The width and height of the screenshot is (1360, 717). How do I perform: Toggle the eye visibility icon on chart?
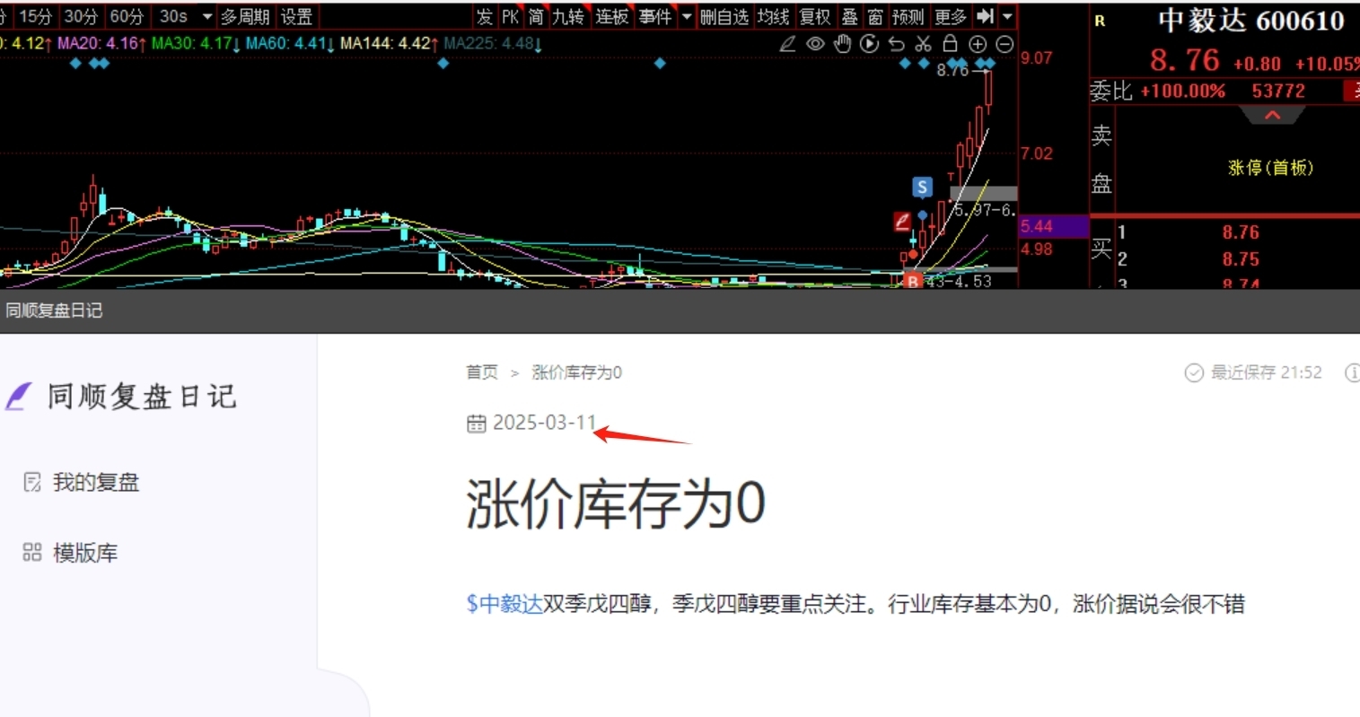(815, 44)
